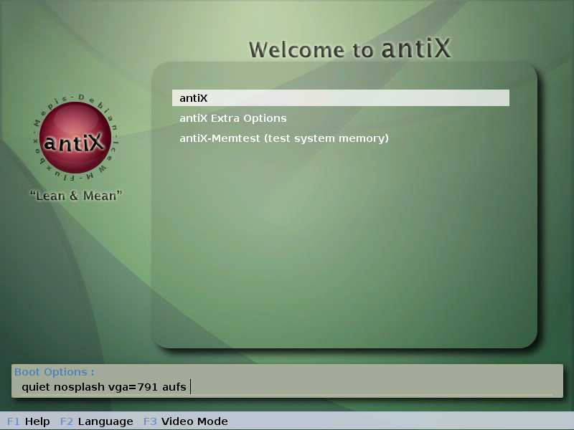Click the "Boot Options :" label
Image resolution: width=574 pixels, height=430 pixels.
coord(55,372)
